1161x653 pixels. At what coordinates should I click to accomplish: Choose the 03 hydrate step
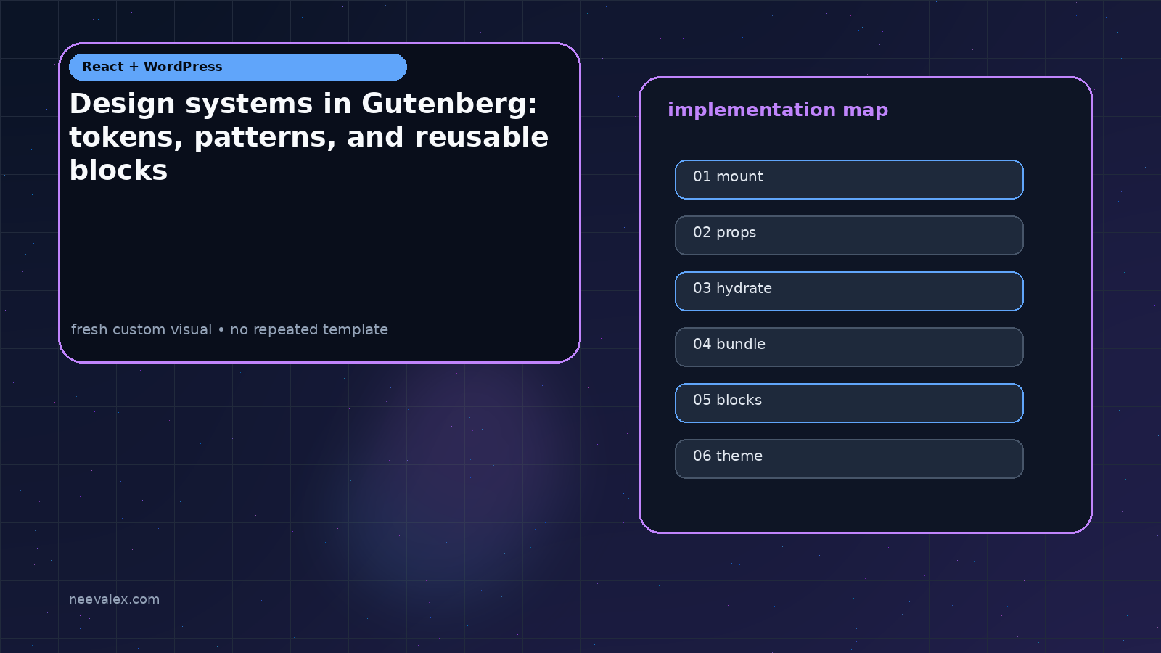pos(849,291)
